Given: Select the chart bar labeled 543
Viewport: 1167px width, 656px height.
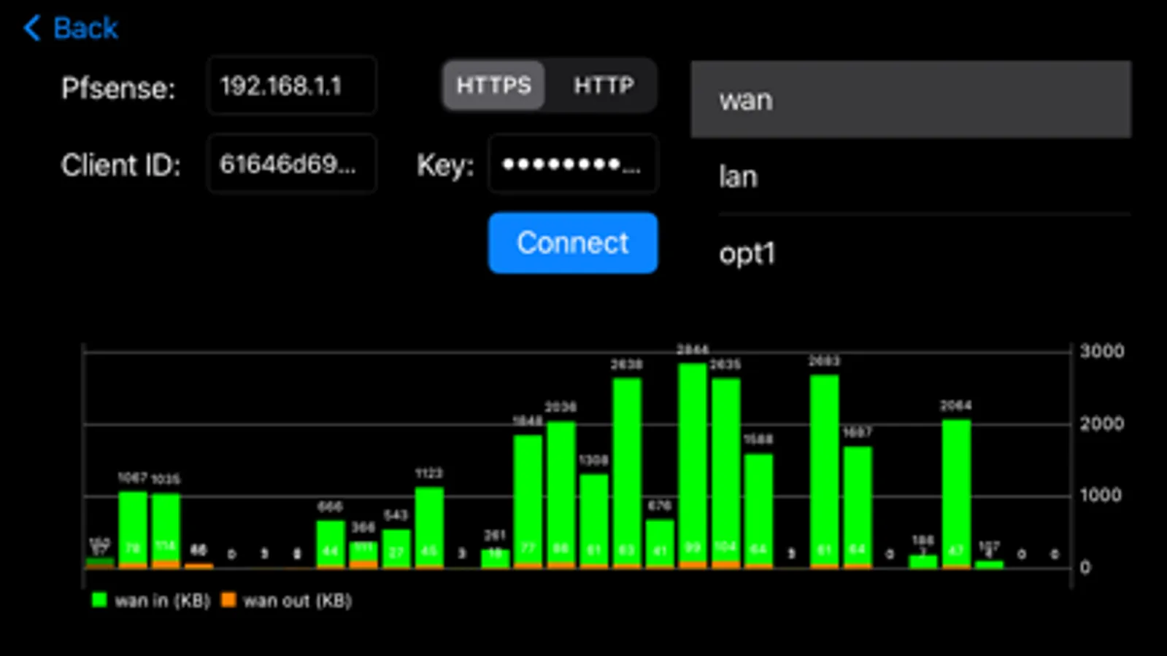Looking at the screenshot, I should pyautogui.click(x=396, y=548).
